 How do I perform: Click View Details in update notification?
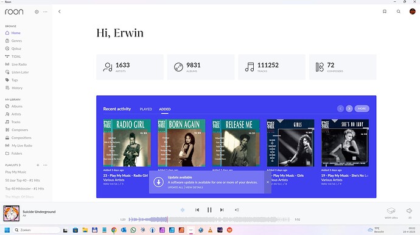tap(194, 188)
